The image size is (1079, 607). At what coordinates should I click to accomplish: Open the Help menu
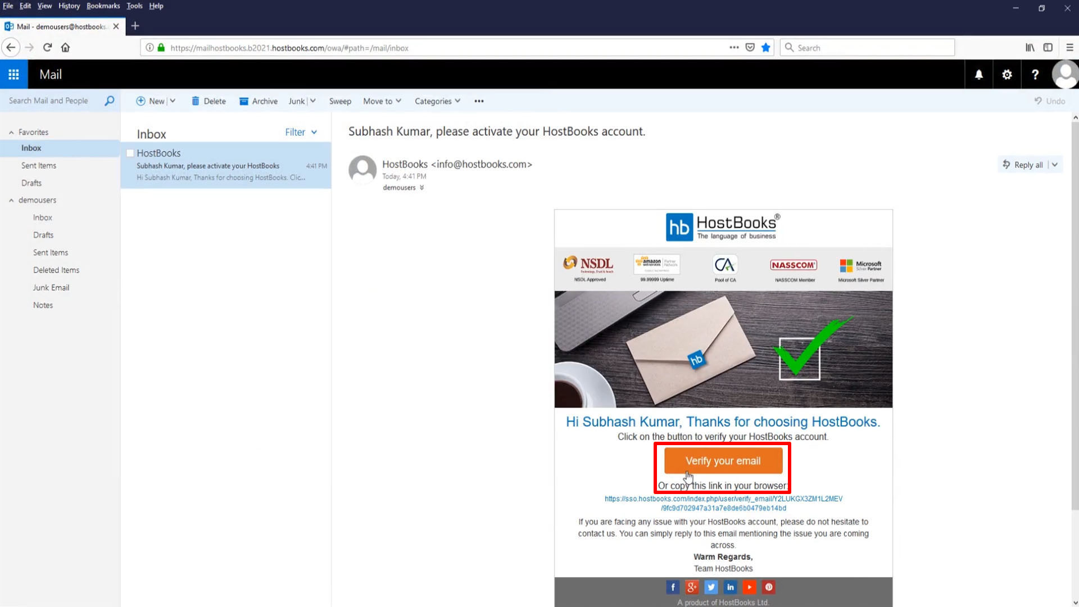[156, 6]
